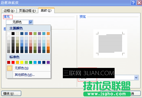The width and height of the screenshot is (142, 98).
Task: Switch to the 边框(B) tab
Action: point(9,11)
